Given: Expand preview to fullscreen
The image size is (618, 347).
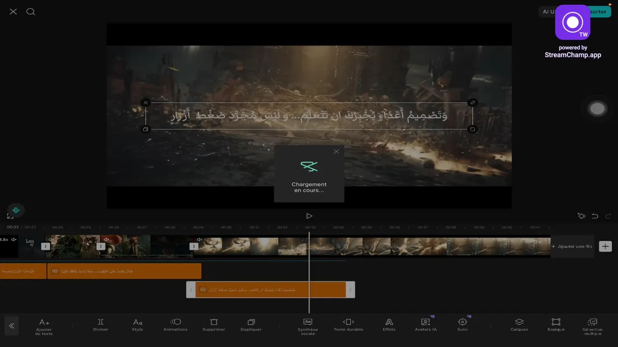Looking at the screenshot, I should coord(10,216).
